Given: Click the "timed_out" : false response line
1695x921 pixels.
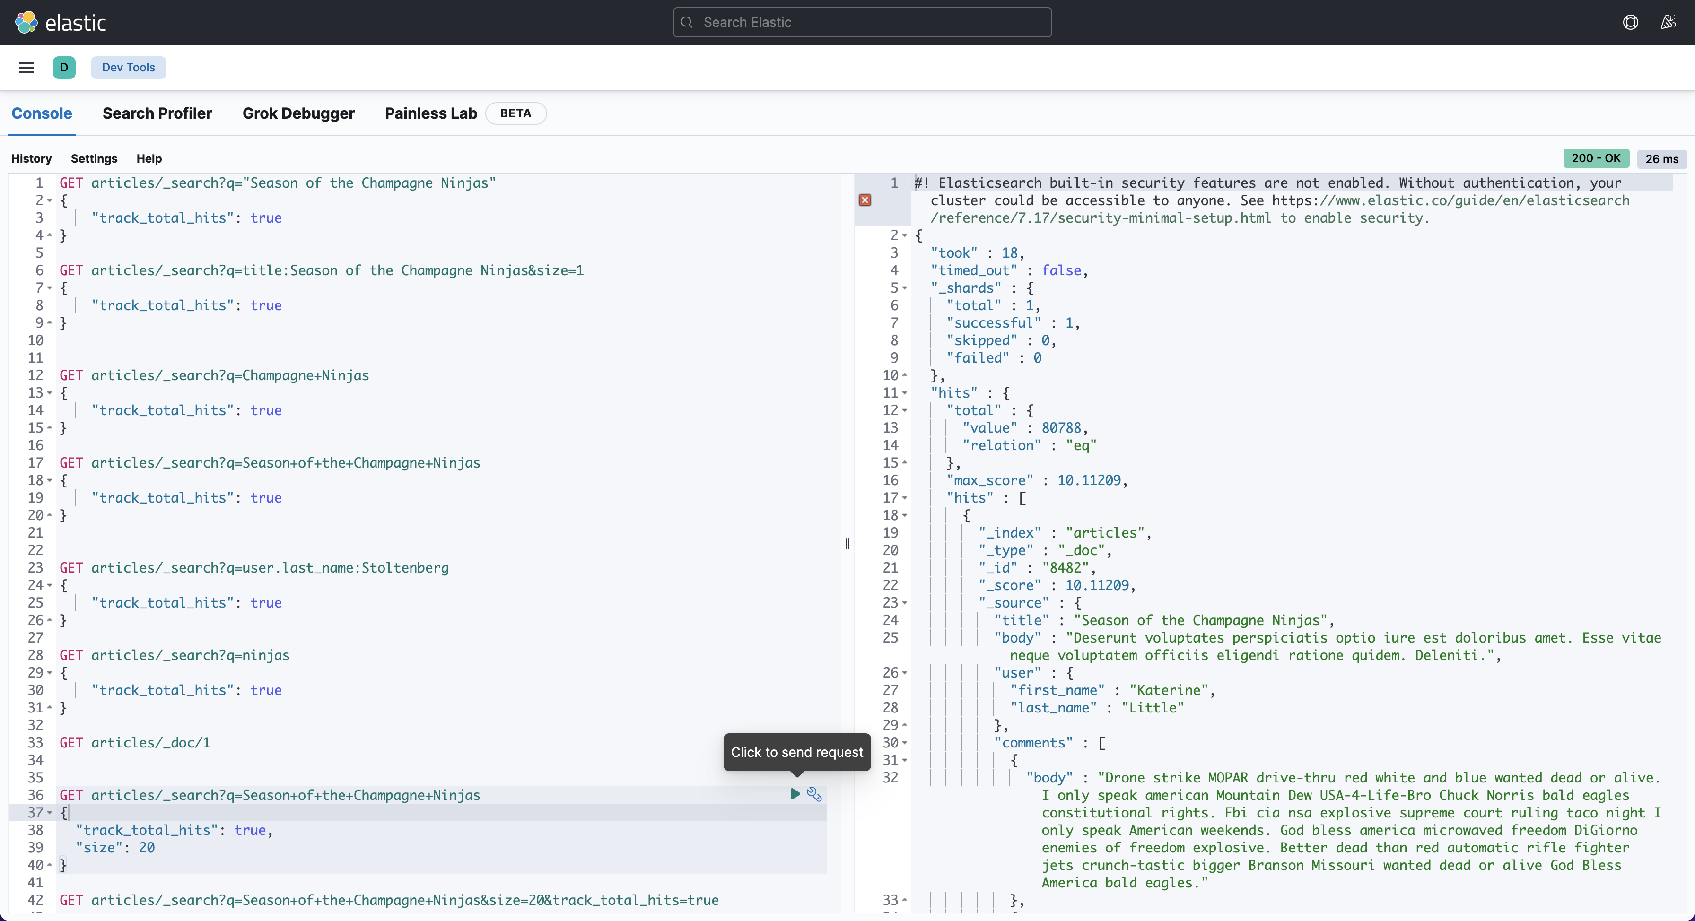Looking at the screenshot, I should [1009, 270].
